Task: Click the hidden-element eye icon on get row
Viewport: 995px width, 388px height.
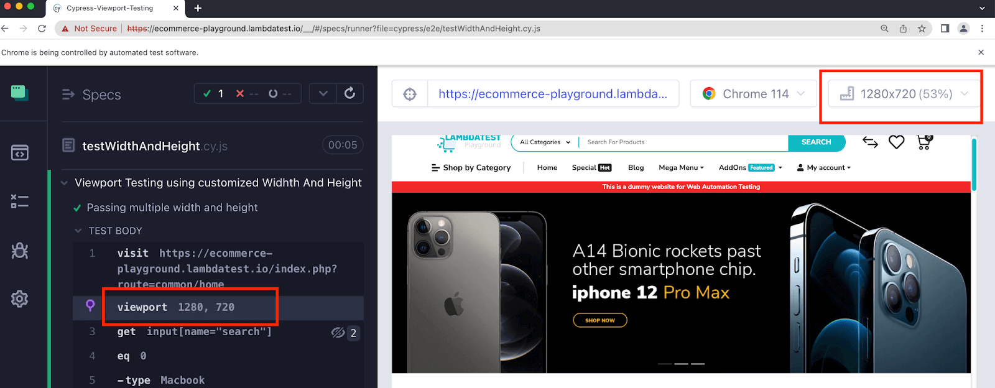Action: (x=338, y=333)
